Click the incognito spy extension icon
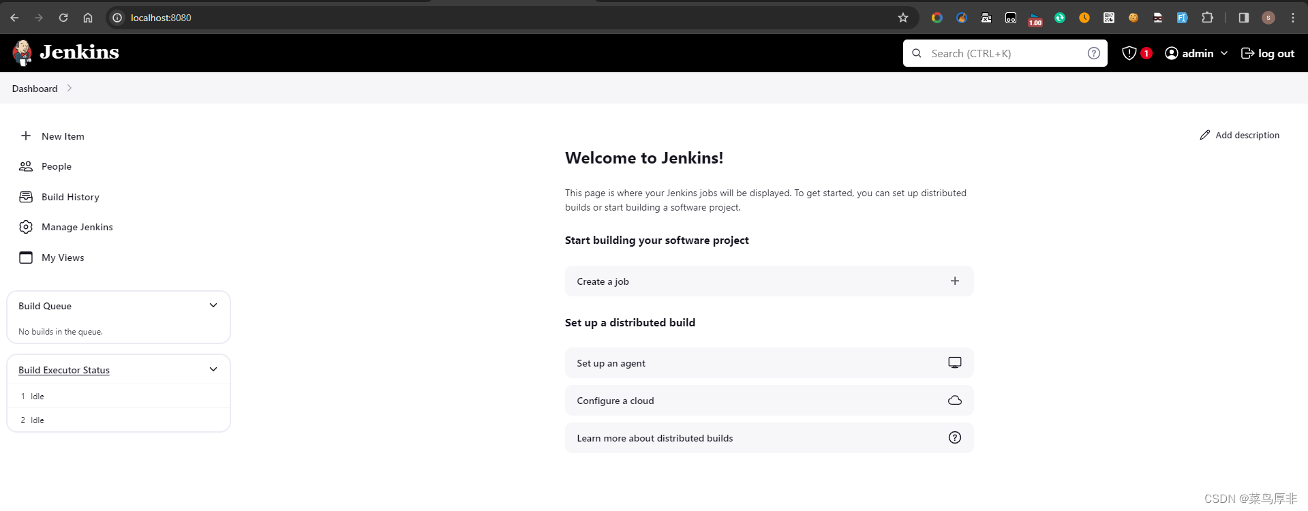 (1158, 18)
